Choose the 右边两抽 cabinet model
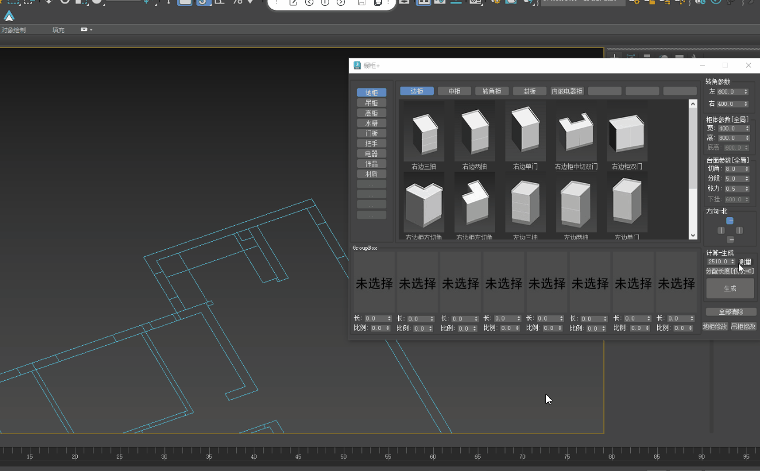760x471 pixels. tap(475, 132)
